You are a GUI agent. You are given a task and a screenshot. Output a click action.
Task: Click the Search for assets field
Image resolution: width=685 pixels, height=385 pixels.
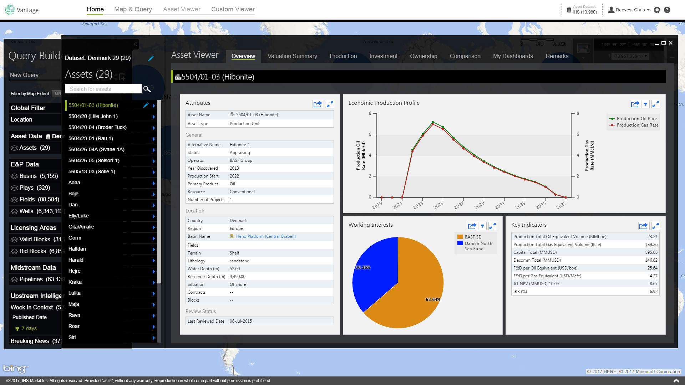click(103, 89)
